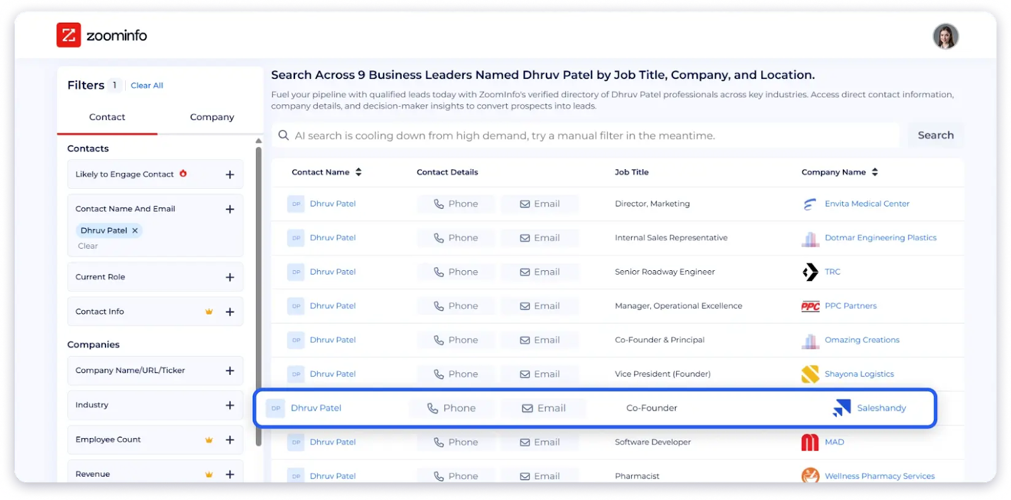1011x500 pixels.
Task: Expand the Industry filter
Action: [x=230, y=405]
